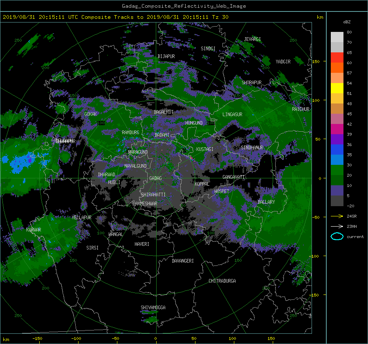This screenshot has width=368, height=344.
Task: Click the UTC Composite Tracks timestamp header
Action: tap(115, 17)
